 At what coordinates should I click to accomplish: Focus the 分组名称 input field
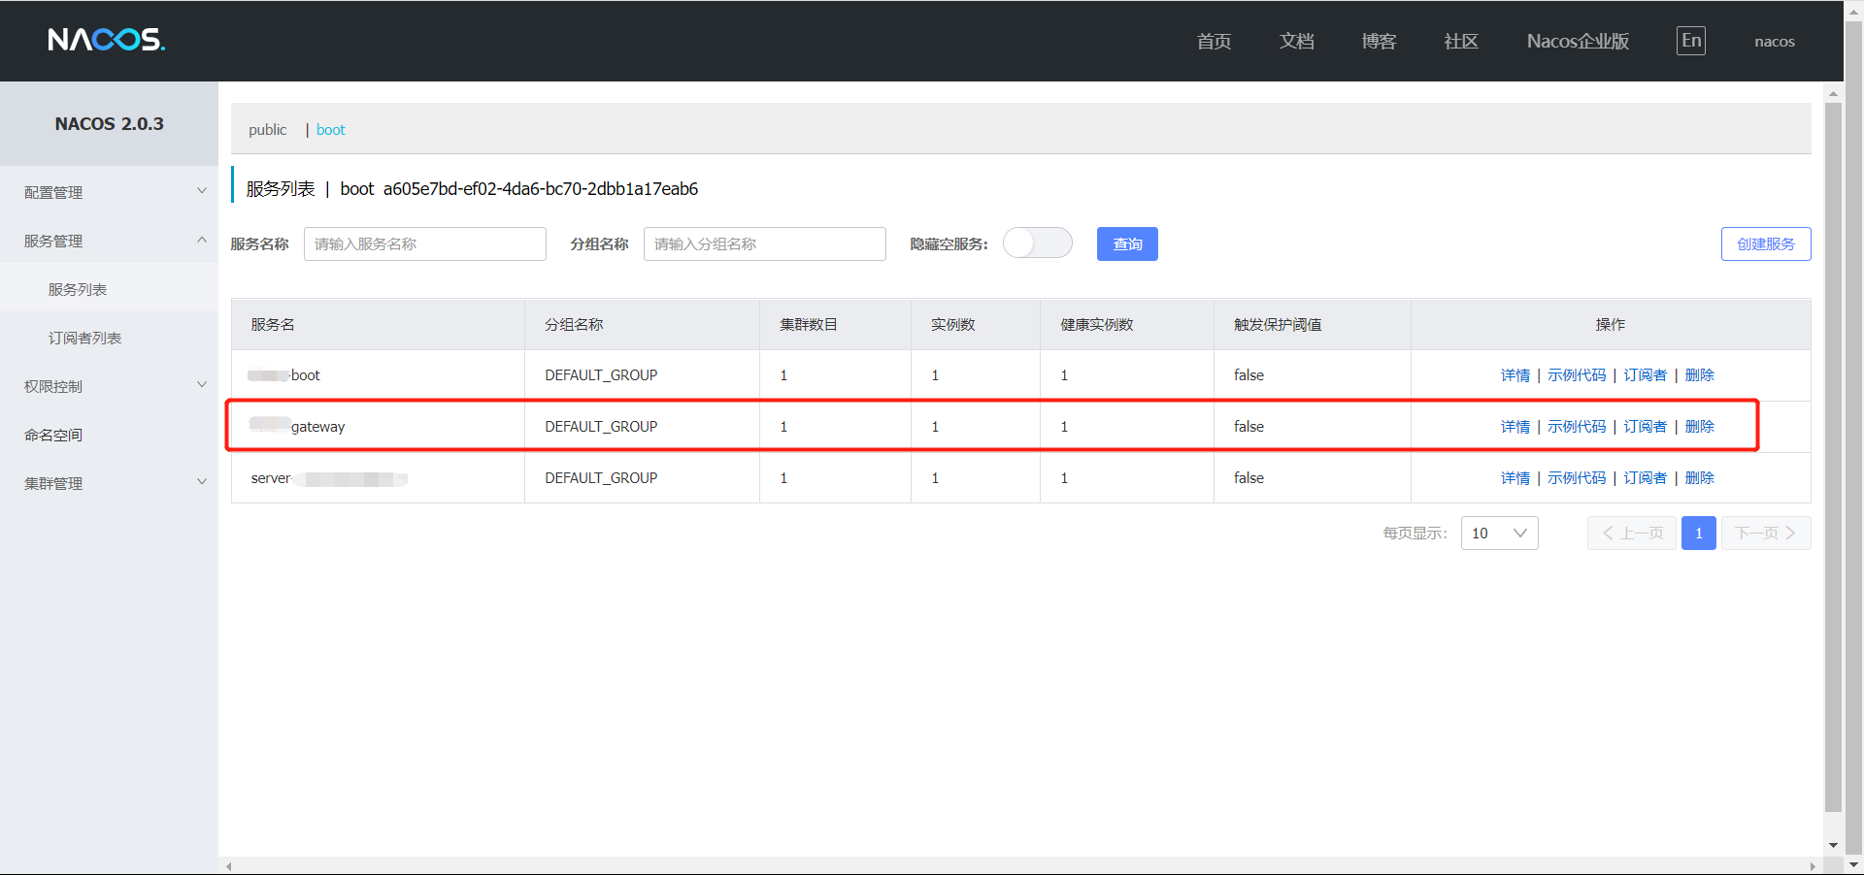click(x=765, y=243)
